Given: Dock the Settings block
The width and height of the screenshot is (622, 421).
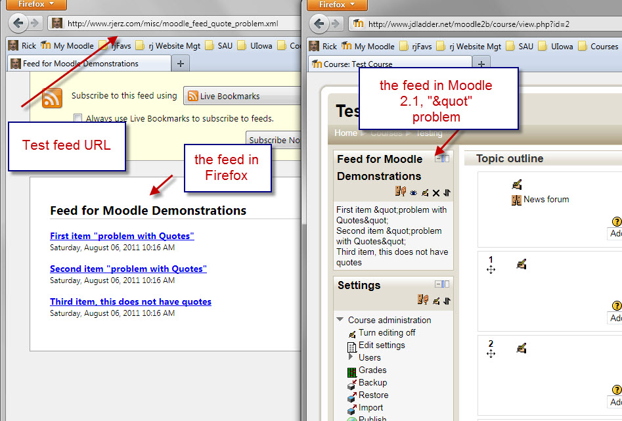Looking at the screenshot, I should [446, 284].
